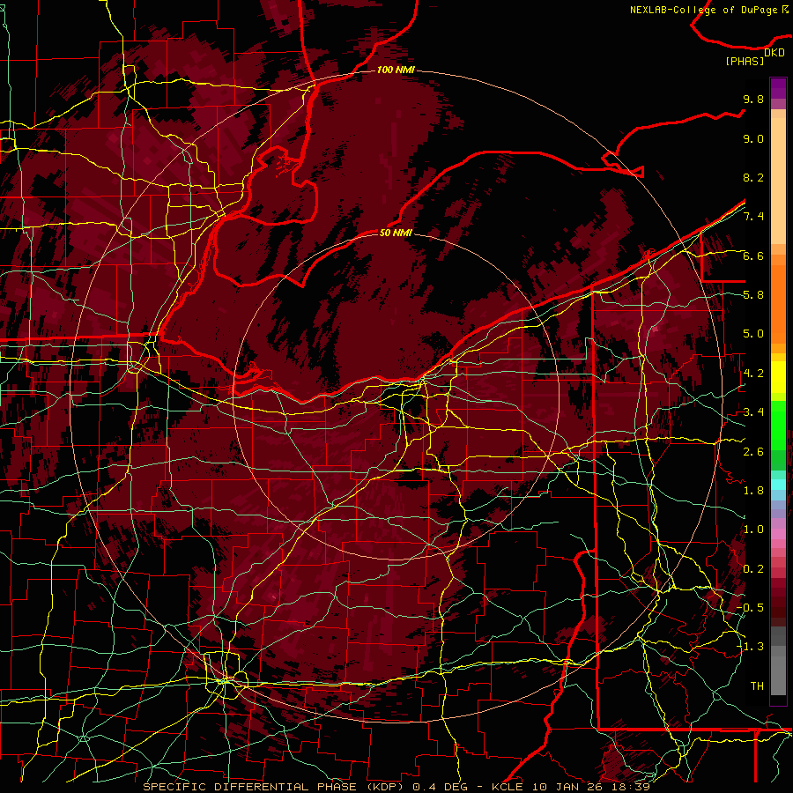
Task: Select the 3.4 scale value
Action: tap(753, 412)
